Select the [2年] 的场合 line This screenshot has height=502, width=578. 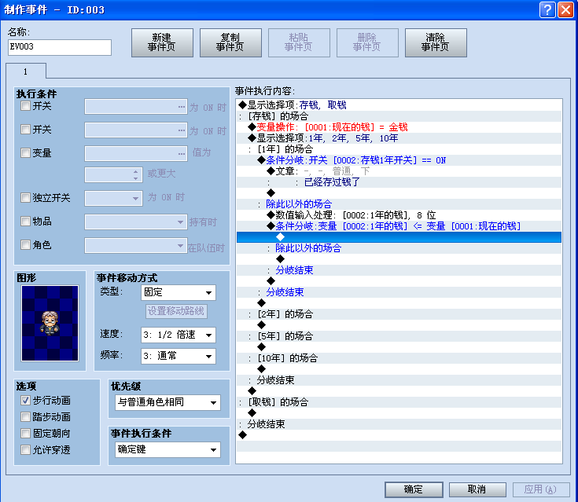(399, 314)
